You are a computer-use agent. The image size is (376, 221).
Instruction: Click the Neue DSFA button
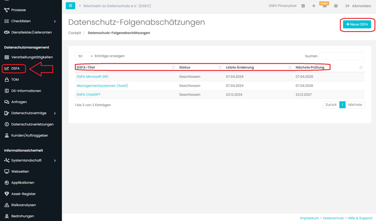click(357, 25)
